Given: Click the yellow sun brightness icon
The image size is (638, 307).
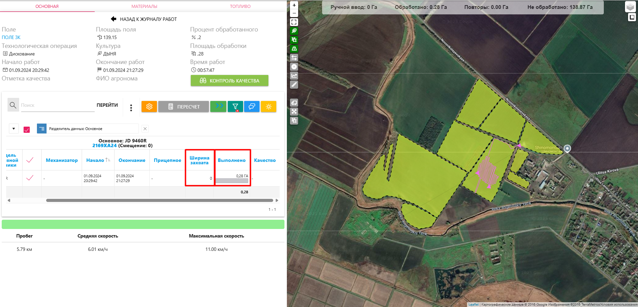Looking at the screenshot, I should pyautogui.click(x=268, y=106).
